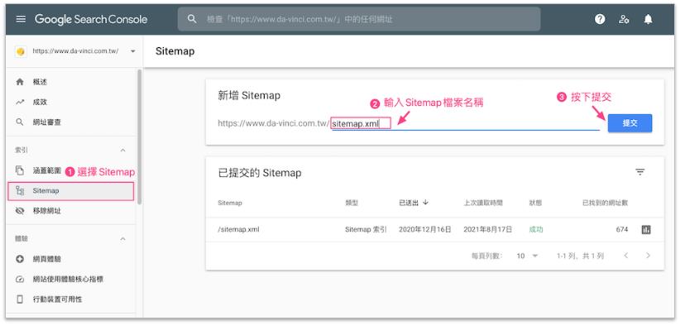Click the phone icon beside 行動裝置可用性
This screenshot has height=325, width=680.
[x=20, y=299]
